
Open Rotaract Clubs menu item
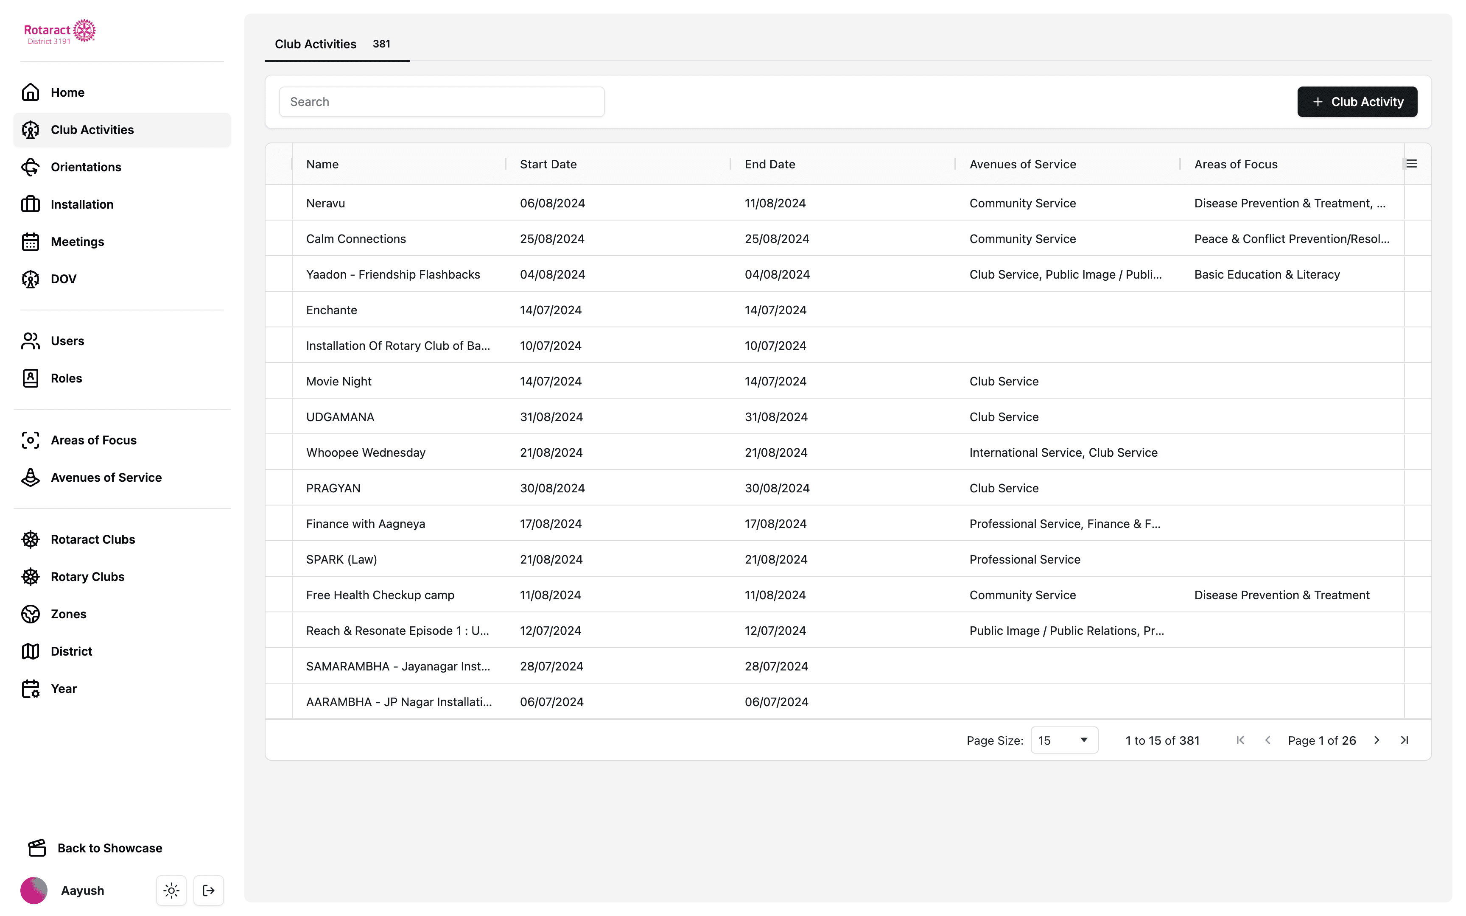[92, 539]
